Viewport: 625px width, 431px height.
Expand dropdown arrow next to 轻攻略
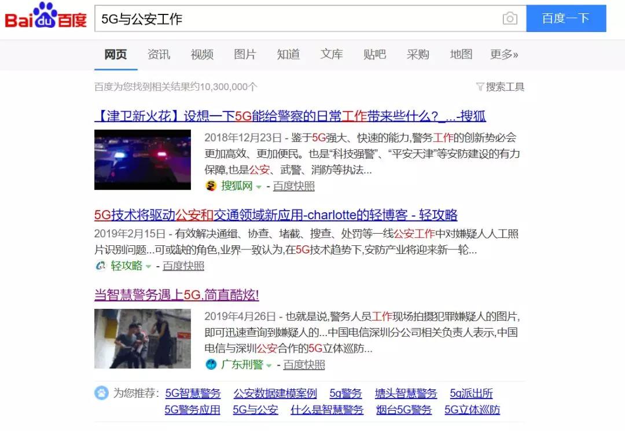[x=148, y=267]
